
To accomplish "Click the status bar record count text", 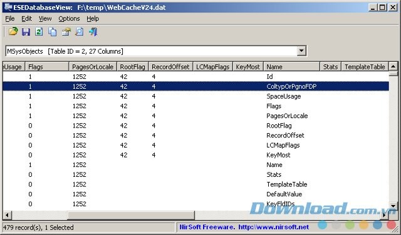I will pyautogui.click(x=38, y=227).
